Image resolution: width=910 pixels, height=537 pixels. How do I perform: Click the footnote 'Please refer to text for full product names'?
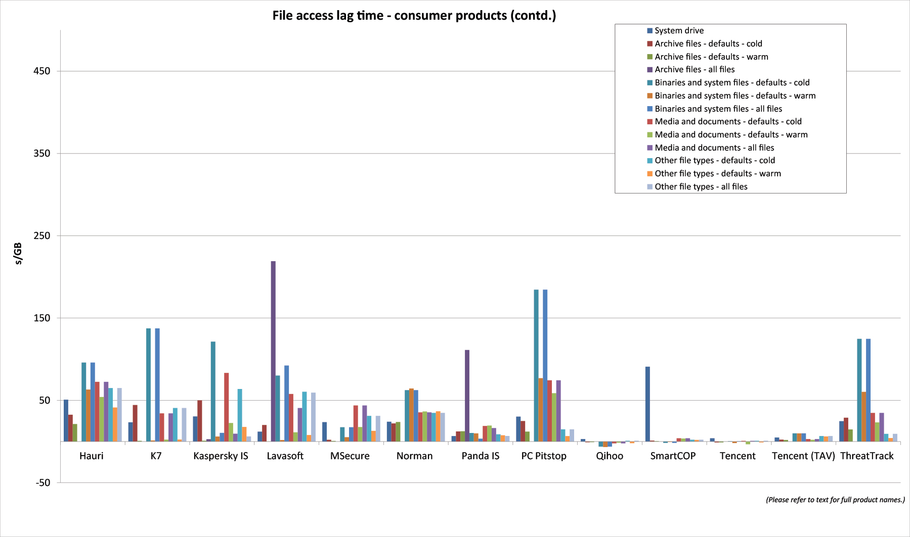[835, 500]
